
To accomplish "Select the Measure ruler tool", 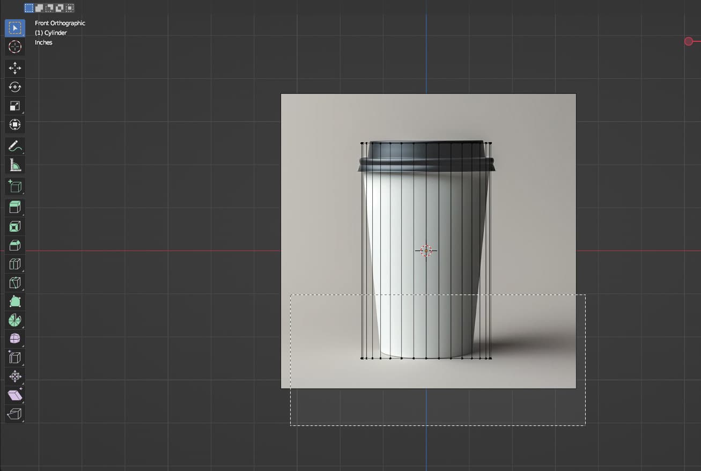I will 15,165.
